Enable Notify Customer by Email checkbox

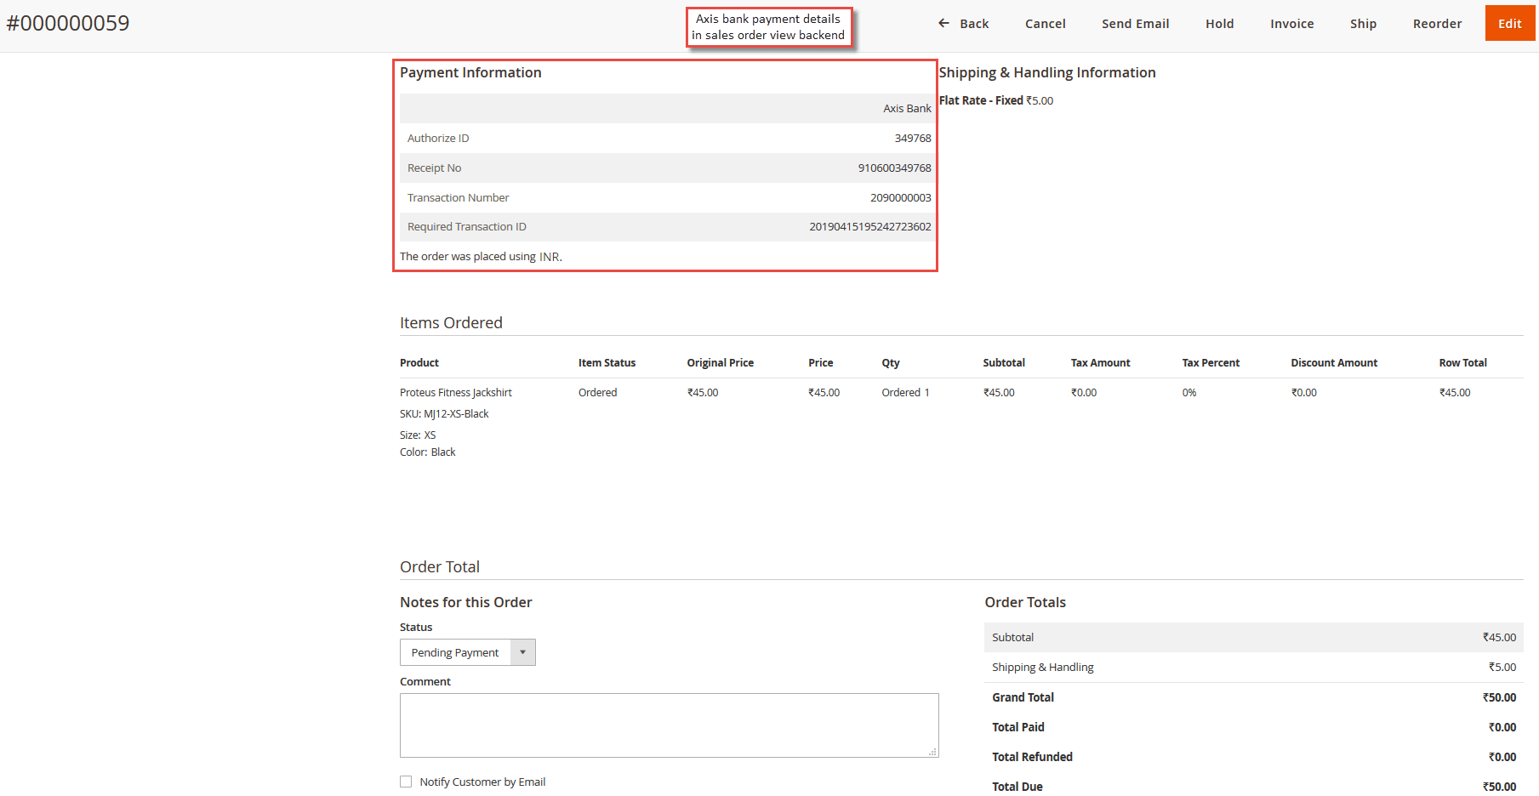[406, 782]
